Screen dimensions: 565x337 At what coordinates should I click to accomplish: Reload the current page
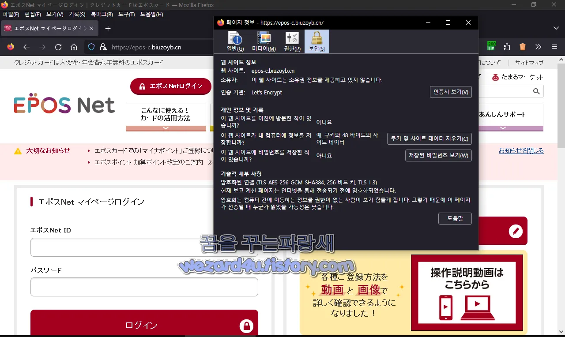click(58, 47)
